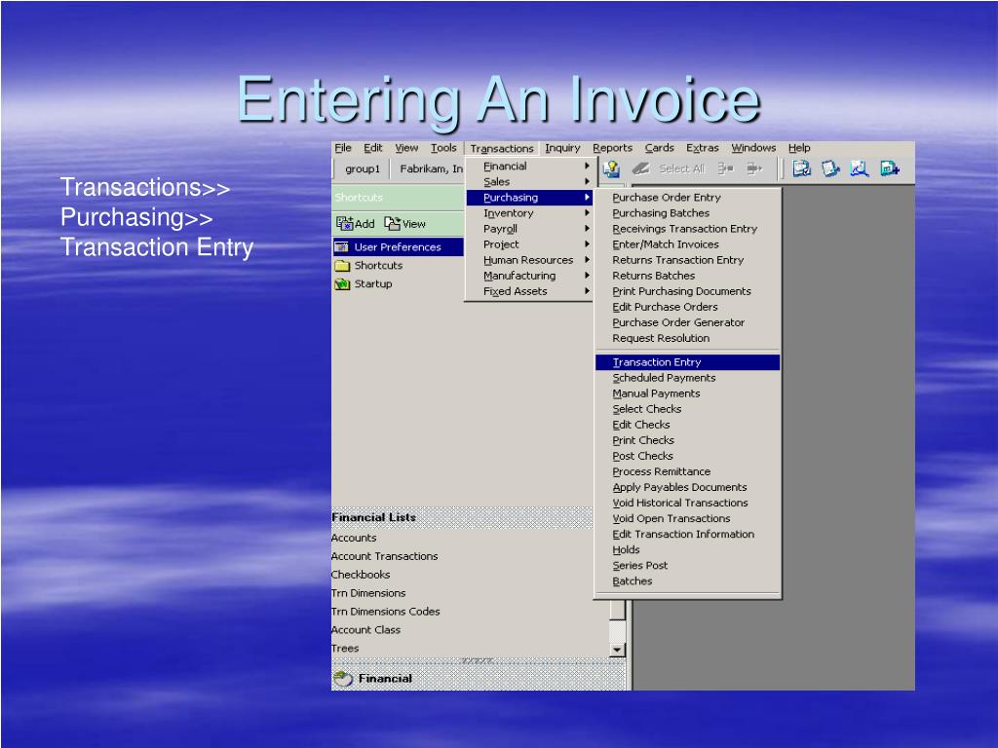The height and width of the screenshot is (748, 998).
Task: Click the Add shortcut icon
Action: click(344, 223)
